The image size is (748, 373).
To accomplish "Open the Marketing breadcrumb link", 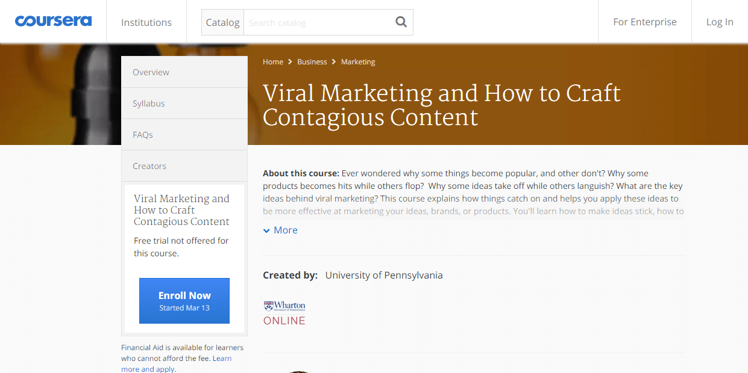I will click(x=358, y=62).
